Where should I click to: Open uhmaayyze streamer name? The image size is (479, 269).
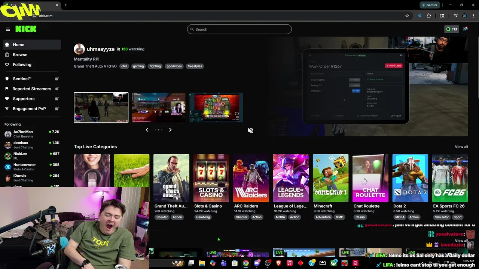click(x=101, y=49)
